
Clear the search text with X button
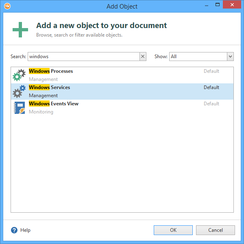click(143, 57)
